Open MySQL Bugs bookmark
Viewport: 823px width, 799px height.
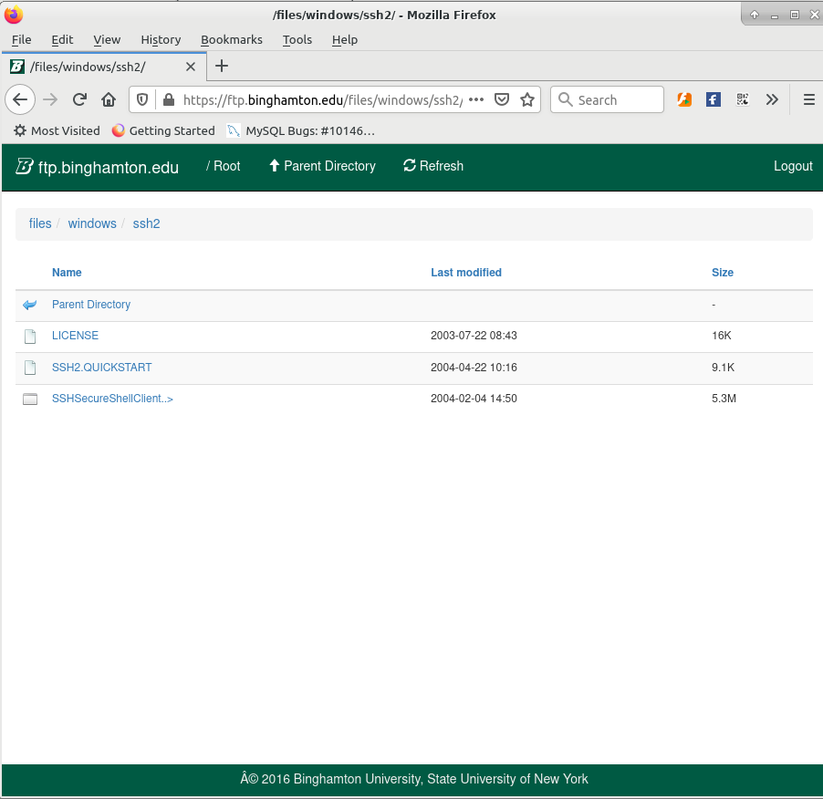coord(301,130)
